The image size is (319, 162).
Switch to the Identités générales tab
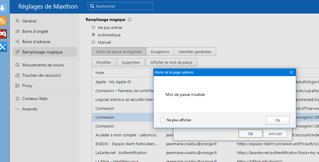[195, 52]
